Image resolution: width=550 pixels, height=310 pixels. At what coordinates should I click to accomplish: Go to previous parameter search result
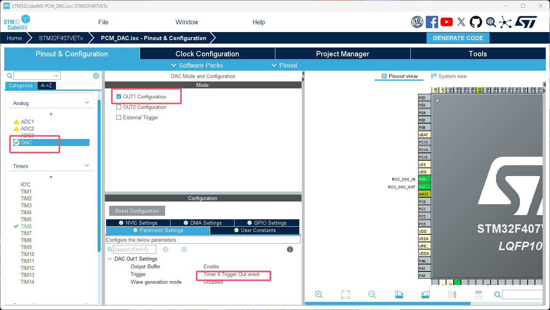165,249
